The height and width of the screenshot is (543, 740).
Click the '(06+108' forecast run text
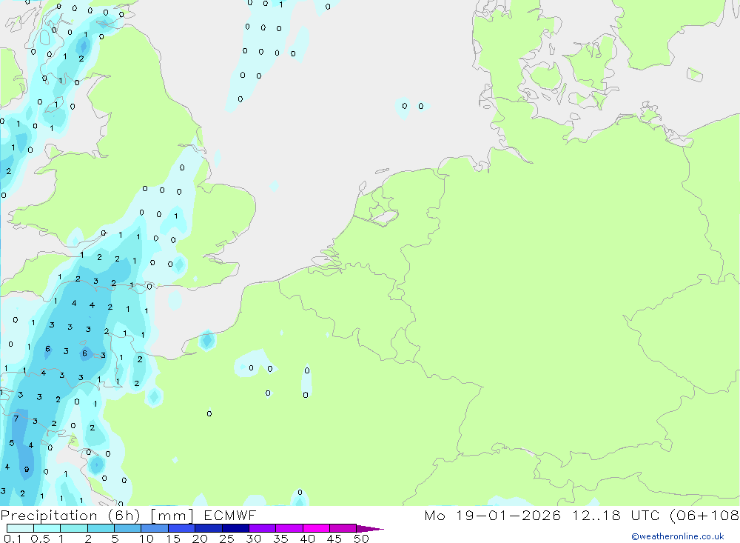[704, 515]
